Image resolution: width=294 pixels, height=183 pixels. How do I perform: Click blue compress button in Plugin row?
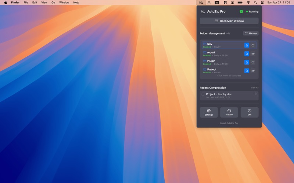[x=247, y=62]
